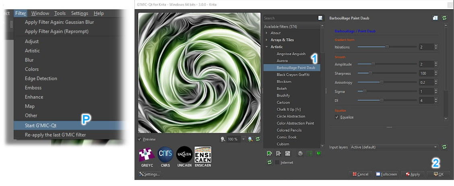Image resolution: width=454 pixels, height=186 pixels.
Task: Click the copy command icon near filter title
Action: click(x=435, y=18)
